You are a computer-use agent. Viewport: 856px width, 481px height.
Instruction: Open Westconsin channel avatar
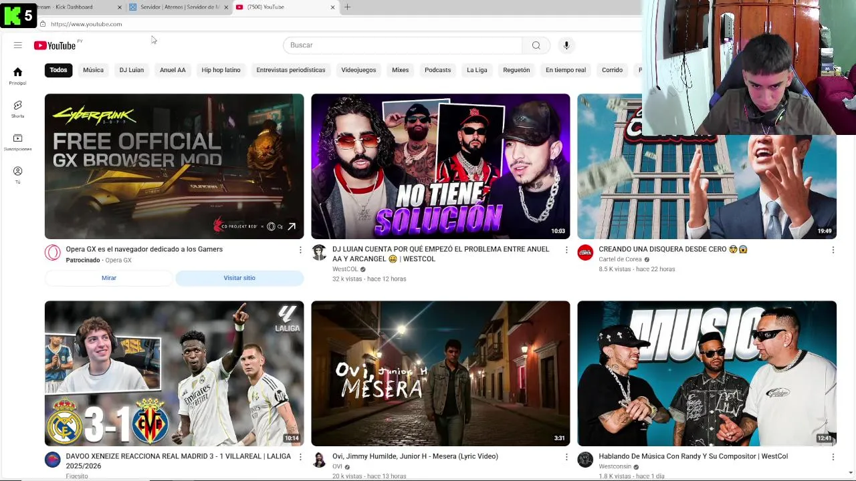[x=585, y=460]
